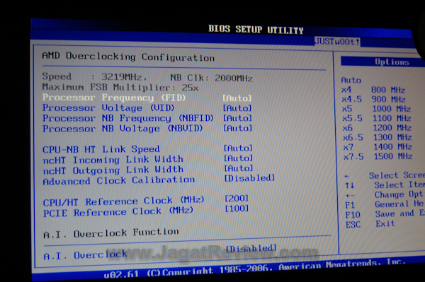Screen dimensions: 425x282
Task: Choose x6.5 1300 MHz option
Action: 378,137
